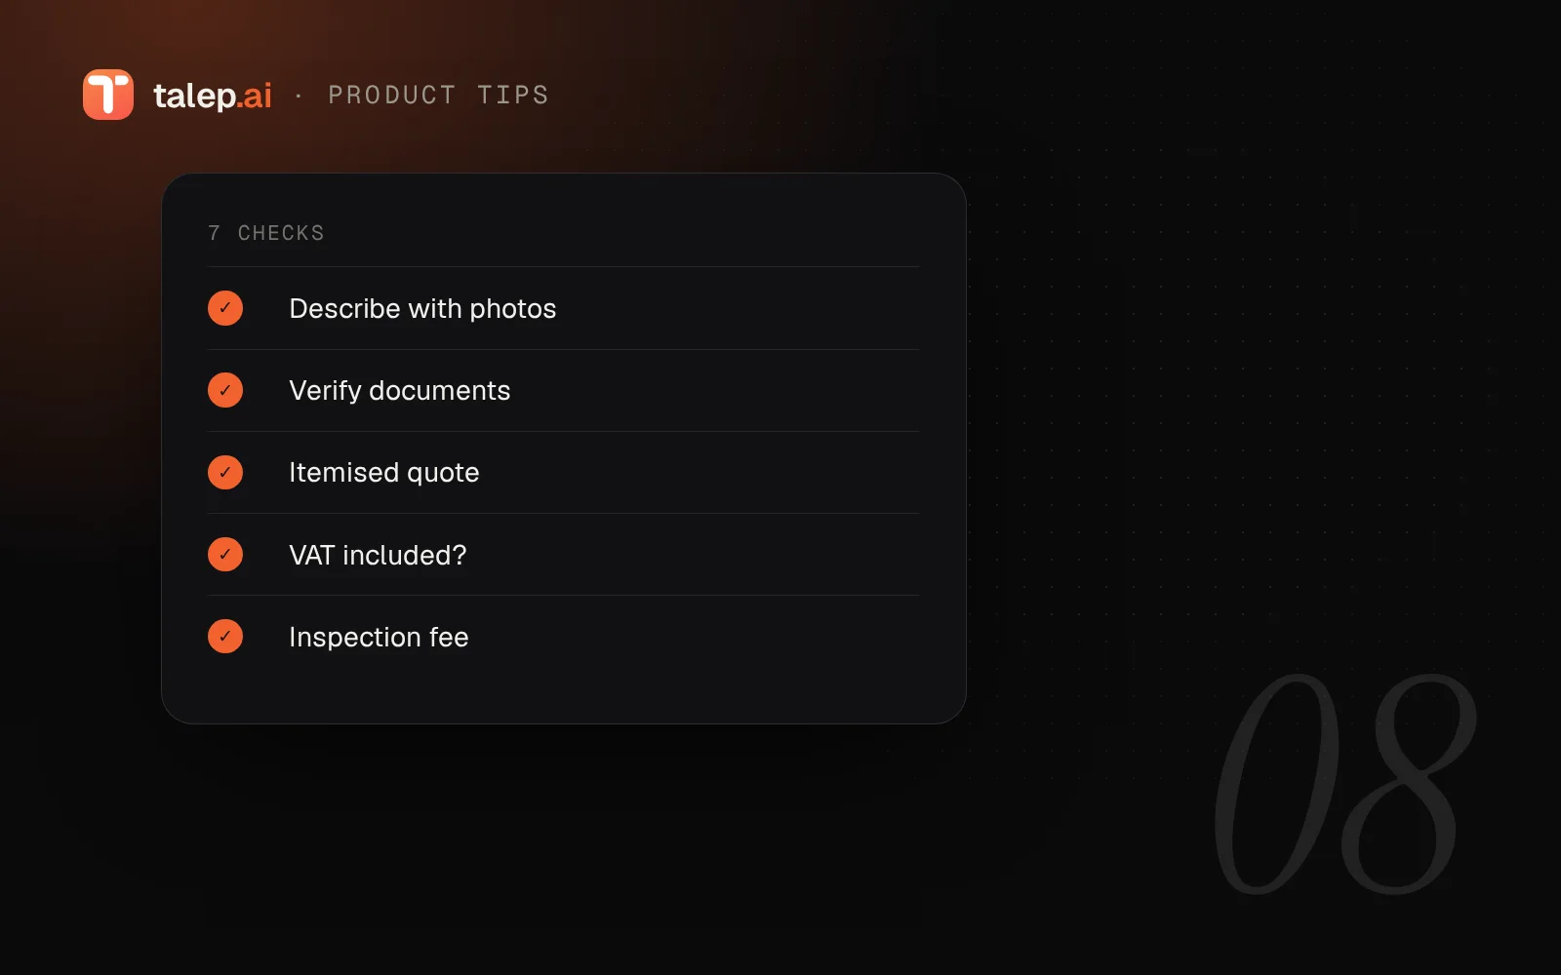Toggle the Verify documents checkmark
Viewport: 1561px width, 975px height.
click(225, 390)
